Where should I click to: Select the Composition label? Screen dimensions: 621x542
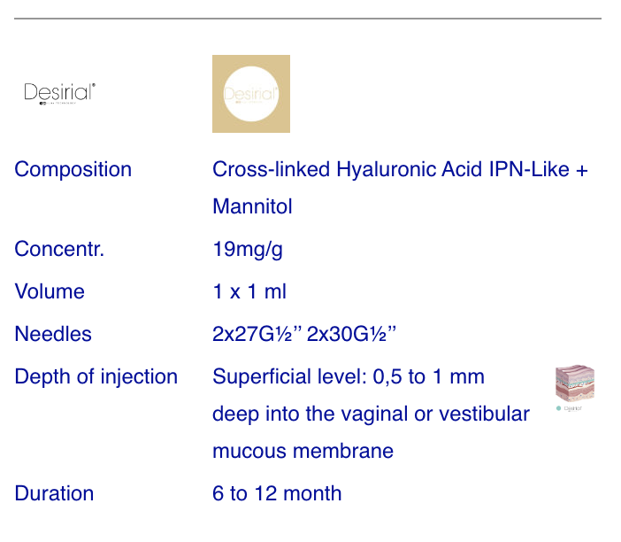[73, 169]
